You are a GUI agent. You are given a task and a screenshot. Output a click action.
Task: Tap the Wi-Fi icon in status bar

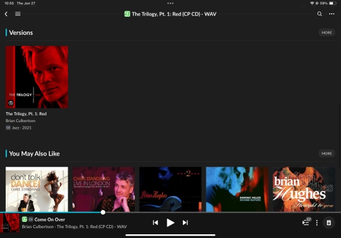[x=312, y=3]
